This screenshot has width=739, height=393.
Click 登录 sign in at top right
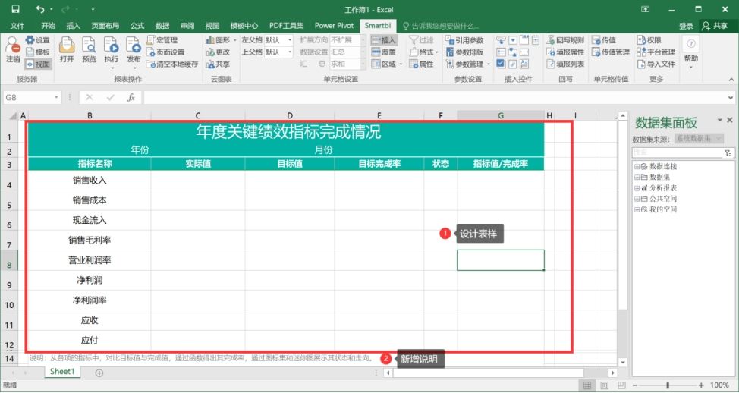[x=686, y=26]
